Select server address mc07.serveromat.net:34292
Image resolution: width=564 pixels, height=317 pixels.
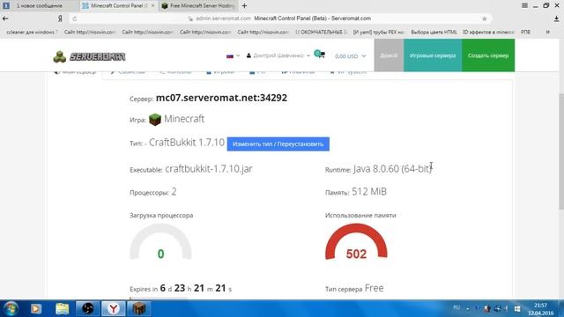click(221, 98)
